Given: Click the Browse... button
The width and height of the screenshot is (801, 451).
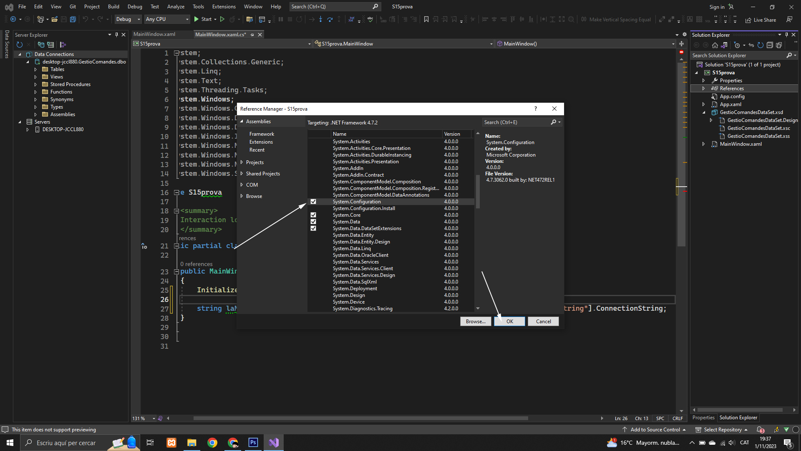Looking at the screenshot, I should coord(476,321).
